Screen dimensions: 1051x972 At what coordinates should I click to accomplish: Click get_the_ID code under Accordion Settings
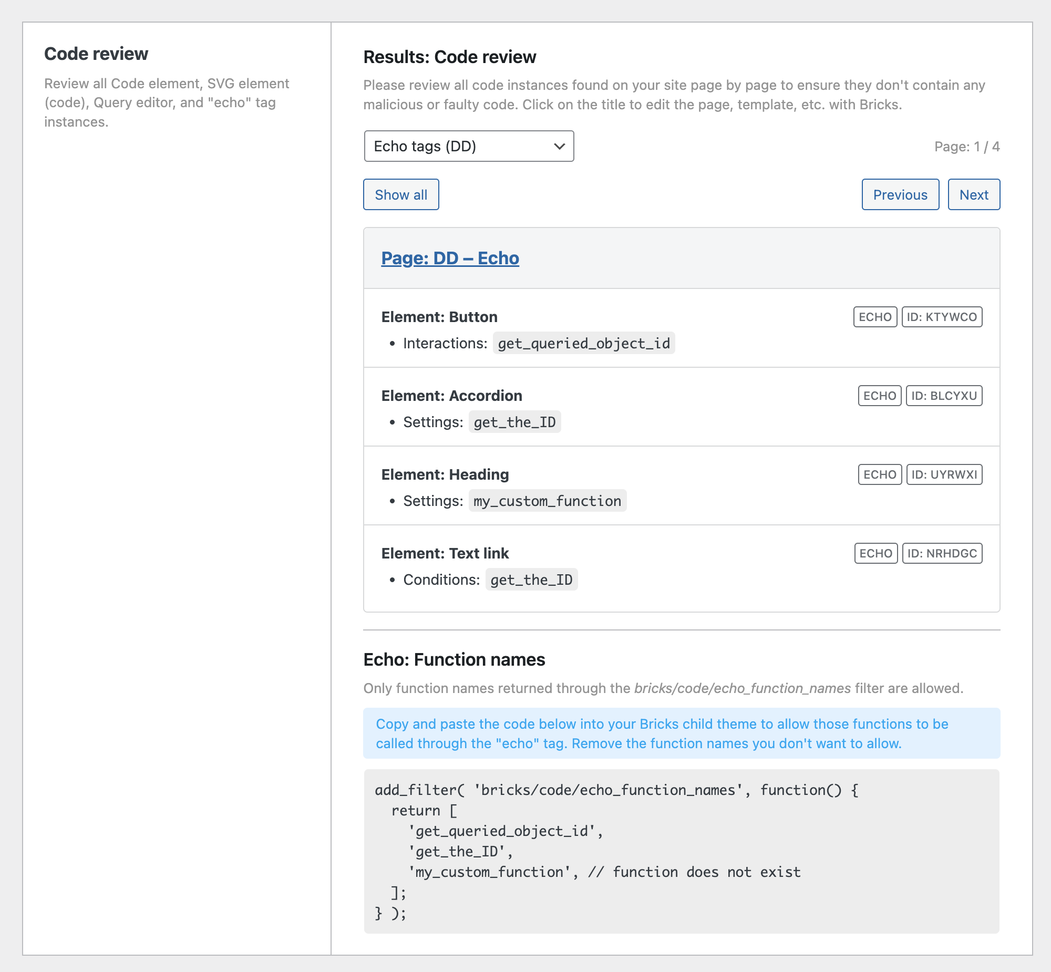(x=514, y=422)
